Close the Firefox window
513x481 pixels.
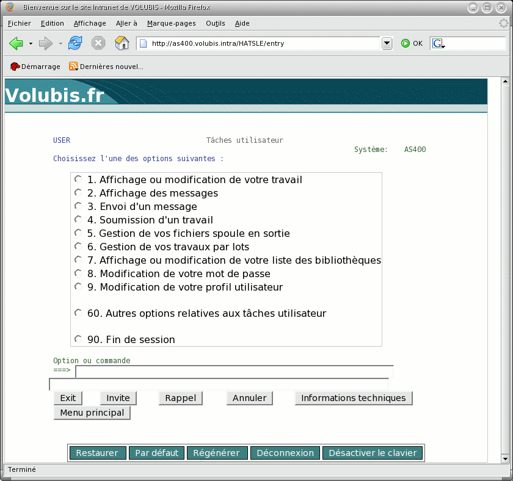tap(501, 7)
